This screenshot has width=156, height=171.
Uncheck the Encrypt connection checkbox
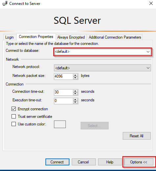(13, 109)
